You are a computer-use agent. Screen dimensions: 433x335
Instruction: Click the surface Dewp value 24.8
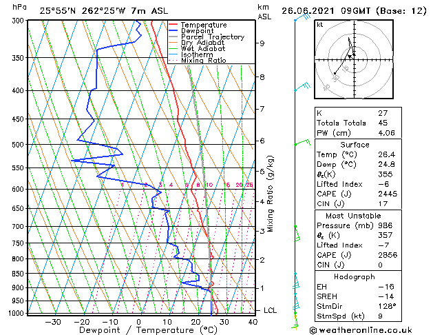387,165
